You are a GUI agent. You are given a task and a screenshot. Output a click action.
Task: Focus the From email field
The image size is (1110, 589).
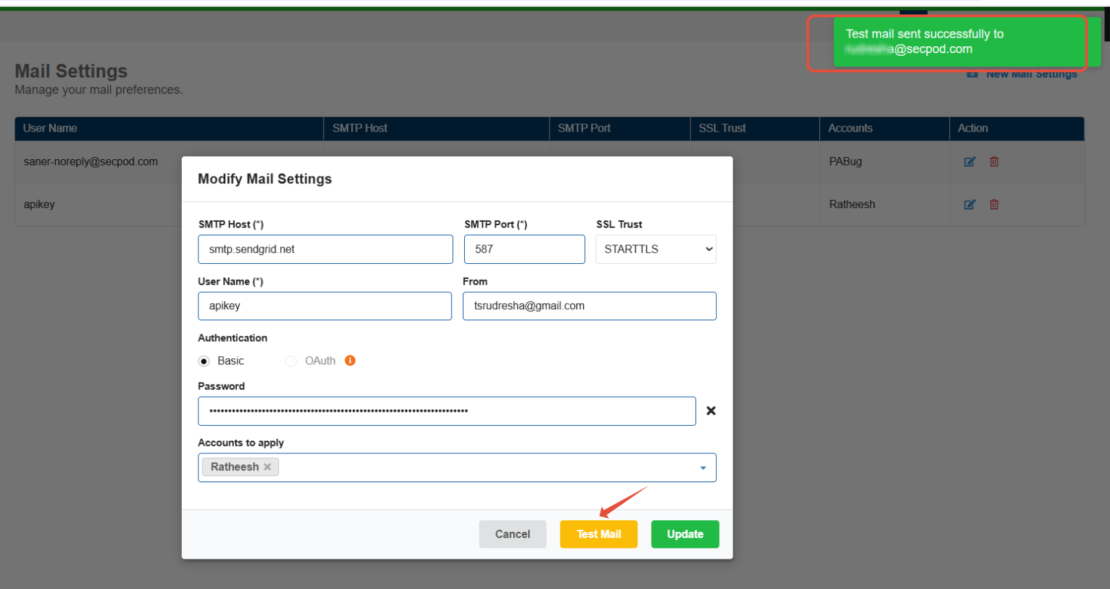click(x=589, y=306)
